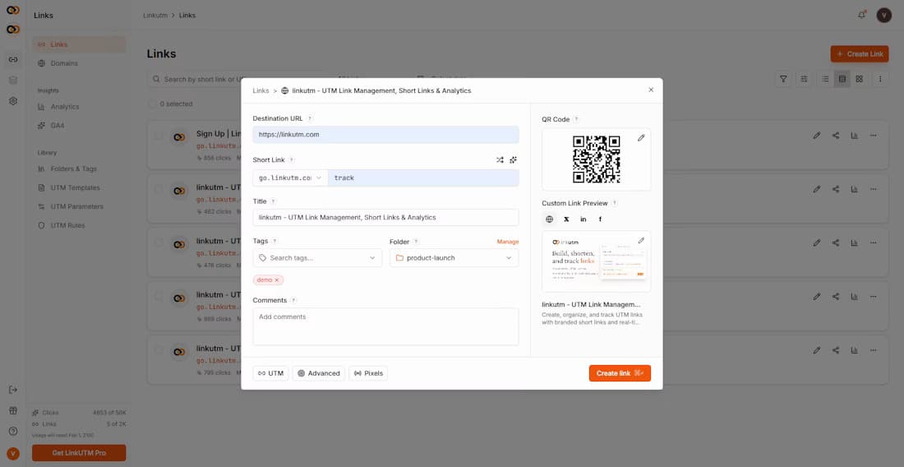Show help tooltip for Short Link
904x467 pixels.
click(291, 160)
